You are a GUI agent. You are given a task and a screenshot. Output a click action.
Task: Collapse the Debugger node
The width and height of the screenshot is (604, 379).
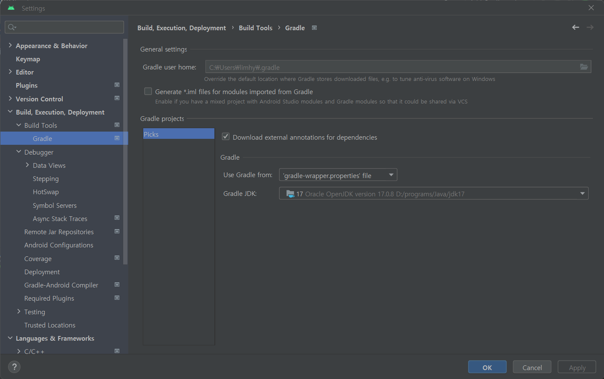point(19,152)
